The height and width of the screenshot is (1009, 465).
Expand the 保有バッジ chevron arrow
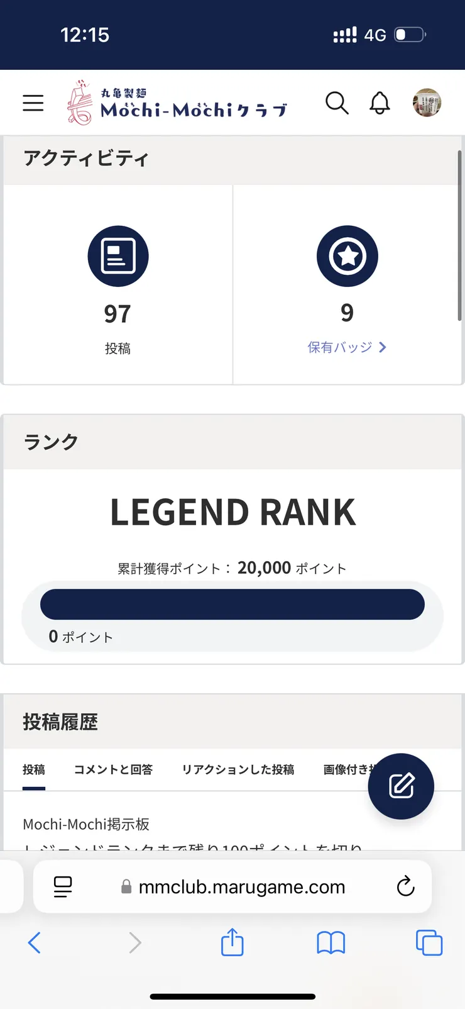(383, 347)
